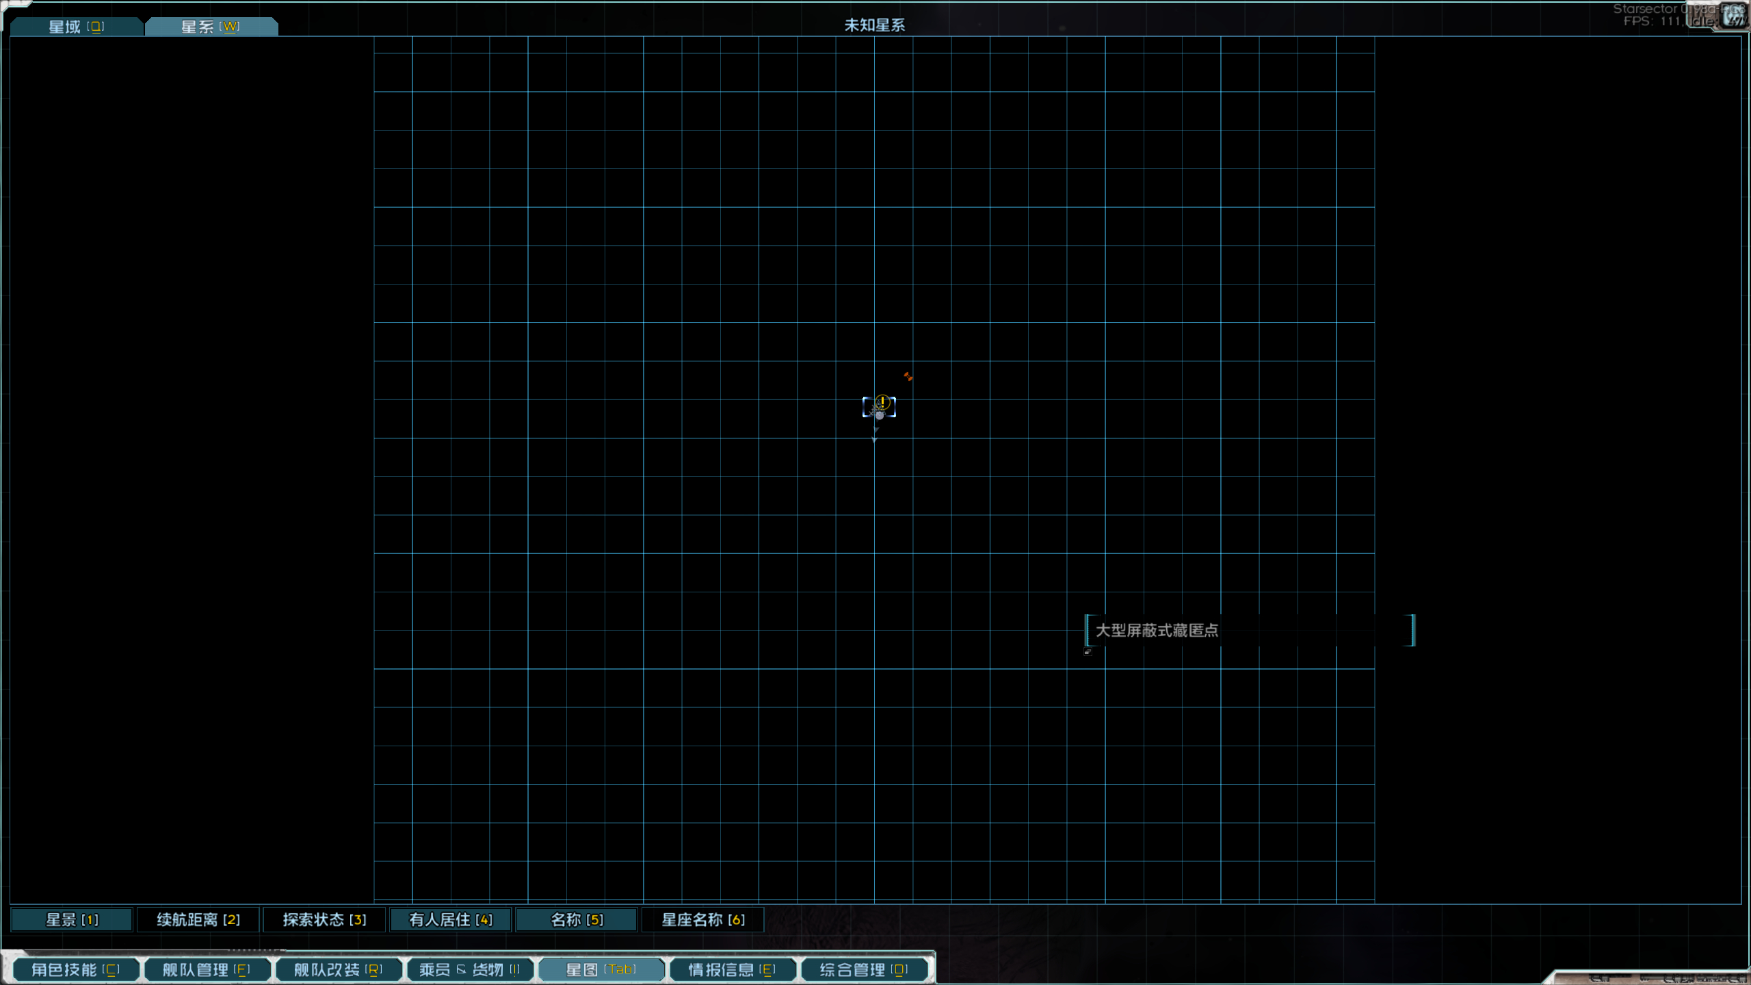Click the round icon in the top-right corner

[1733, 15]
